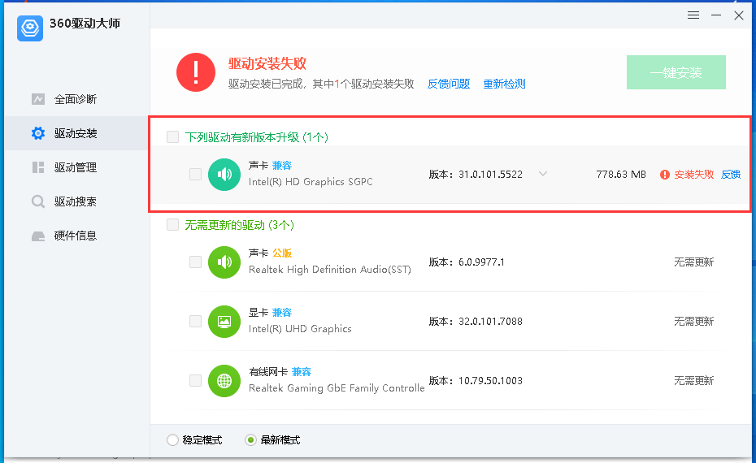This screenshot has width=756, height=463.
Task: Open the 全面诊断 section
Action: coord(76,99)
